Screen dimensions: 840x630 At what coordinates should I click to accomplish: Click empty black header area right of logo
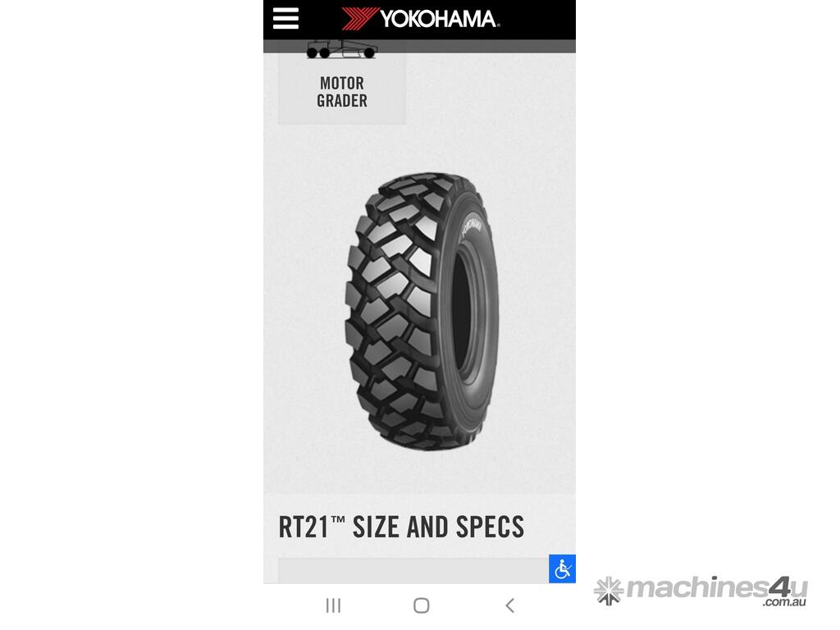click(538, 20)
